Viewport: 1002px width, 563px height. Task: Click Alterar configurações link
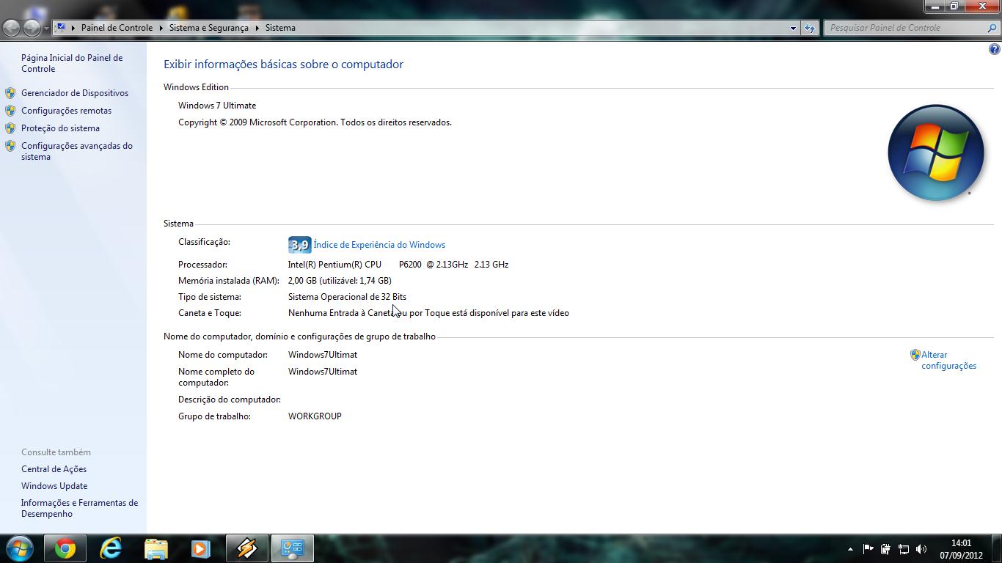[948, 360]
